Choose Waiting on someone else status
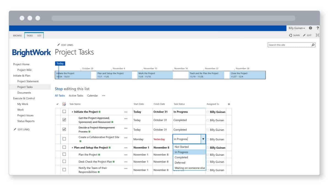 (x=189, y=168)
